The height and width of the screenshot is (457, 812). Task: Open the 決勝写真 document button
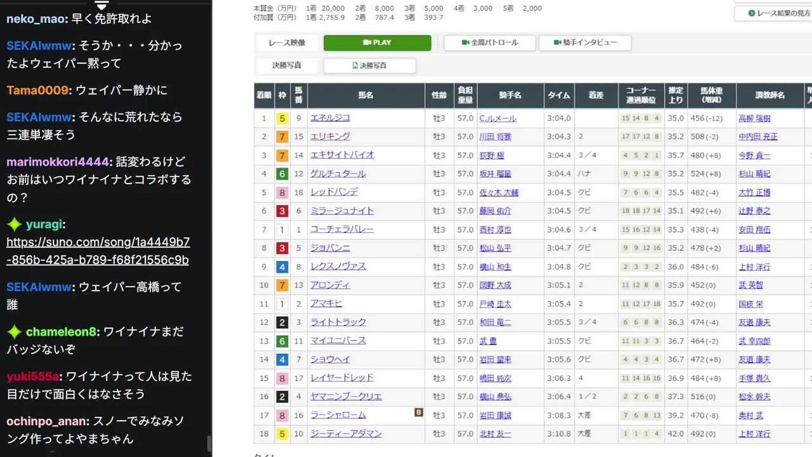pyautogui.click(x=369, y=65)
